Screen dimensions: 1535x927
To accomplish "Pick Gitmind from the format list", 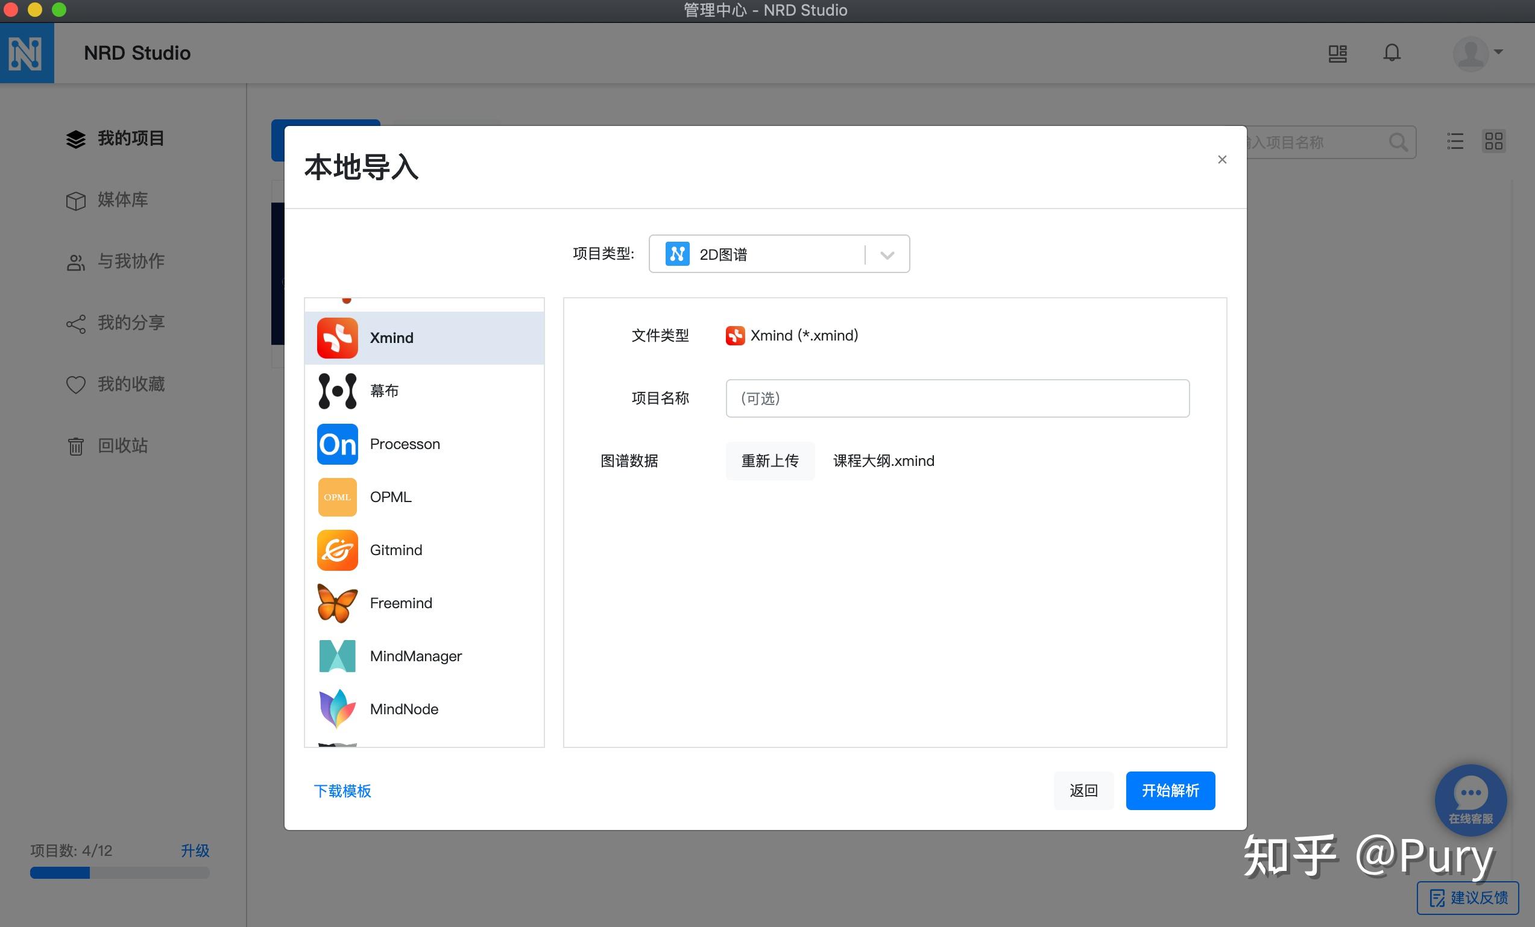I will coord(424,550).
